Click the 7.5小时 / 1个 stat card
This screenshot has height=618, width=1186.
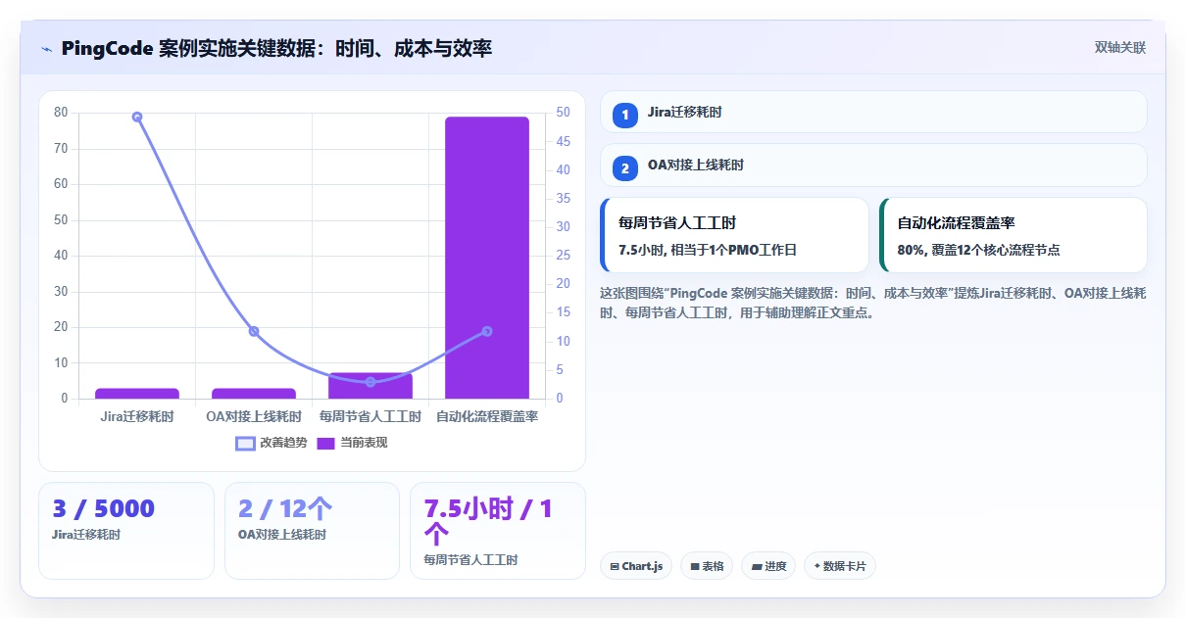click(498, 530)
